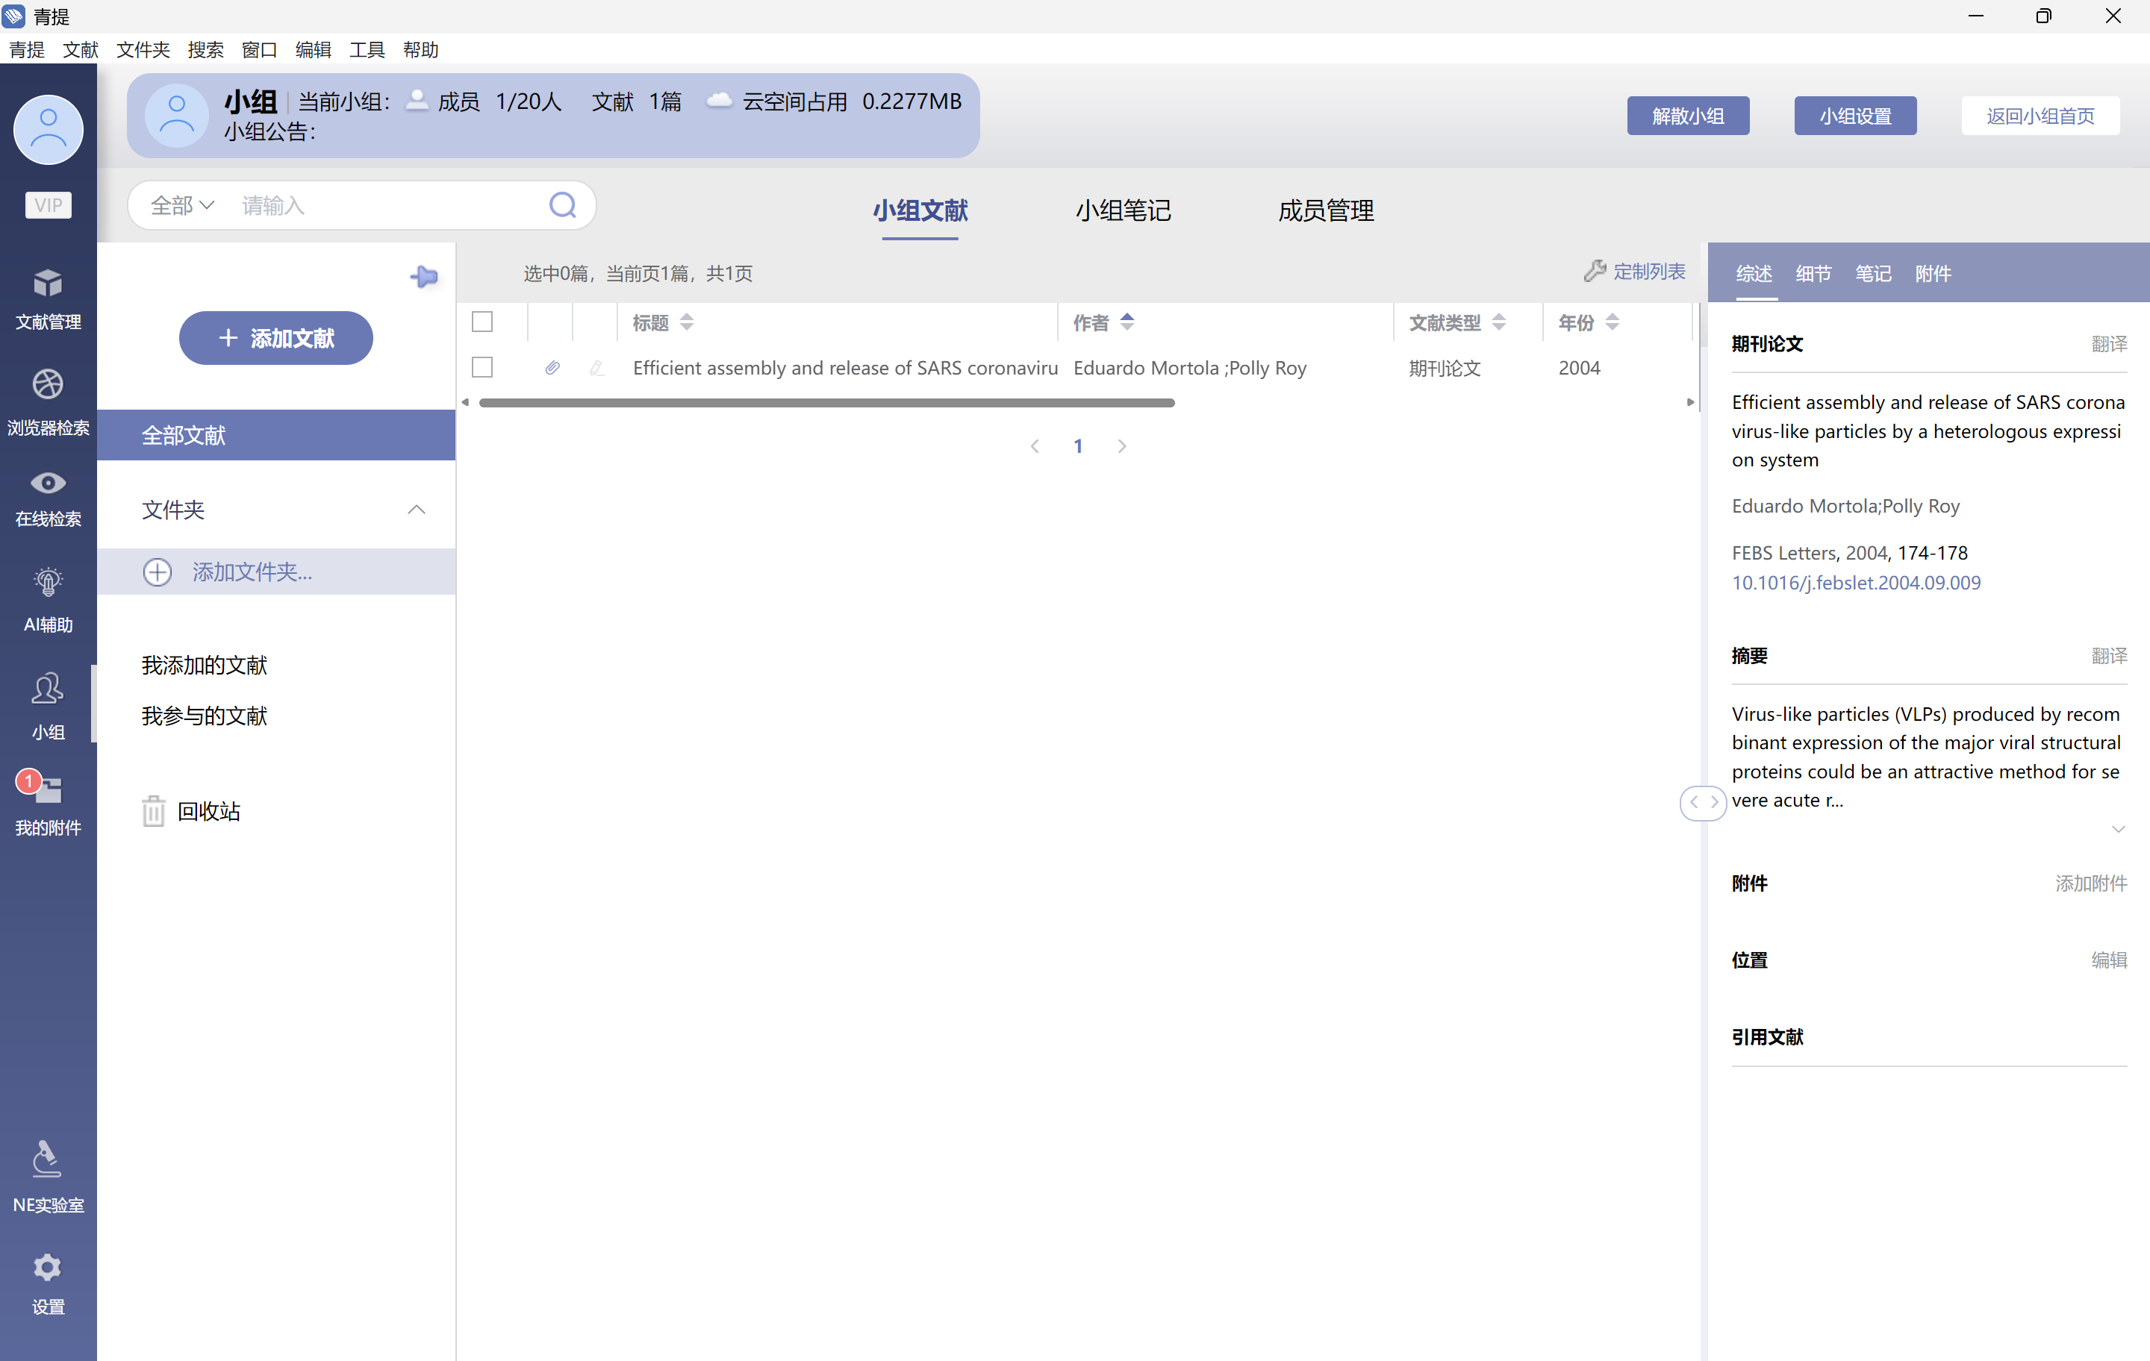Viewport: 2150px width, 1361px height.
Task: Open the 笔记 tab in right panel
Action: point(1873,273)
